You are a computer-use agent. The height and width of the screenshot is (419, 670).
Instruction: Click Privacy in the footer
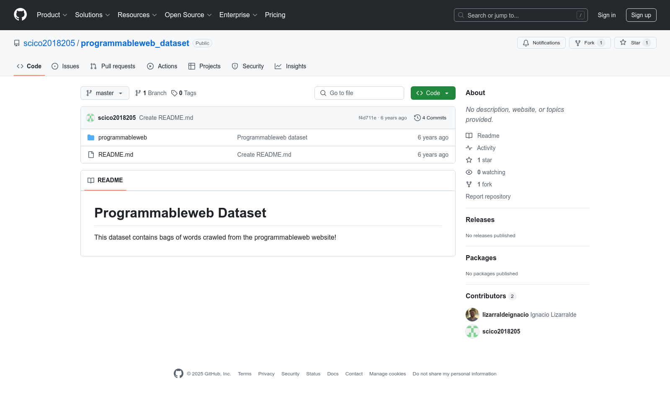click(266, 374)
